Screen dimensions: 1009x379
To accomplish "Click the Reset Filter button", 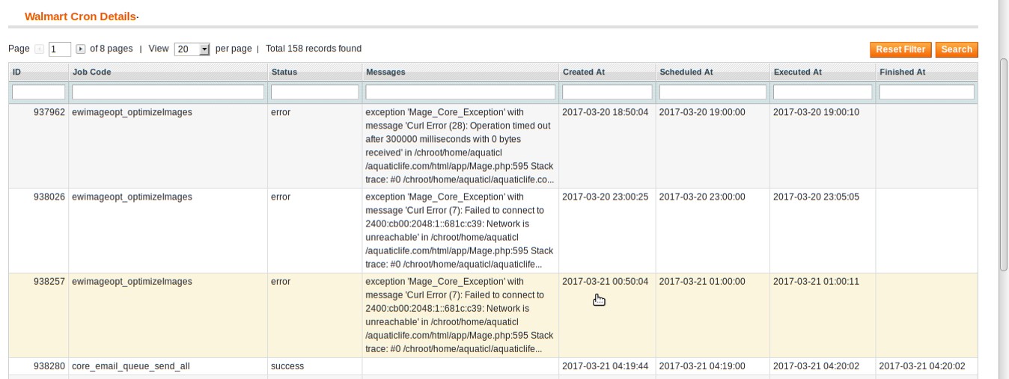I will click(x=900, y=49).
